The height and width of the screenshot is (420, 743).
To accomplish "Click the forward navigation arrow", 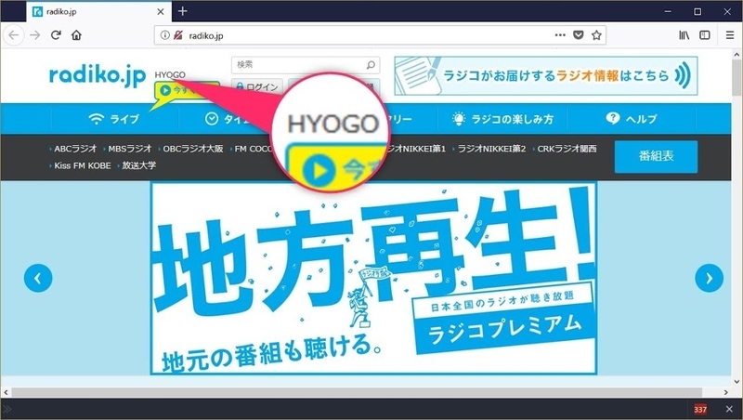I will coord(35,35).
